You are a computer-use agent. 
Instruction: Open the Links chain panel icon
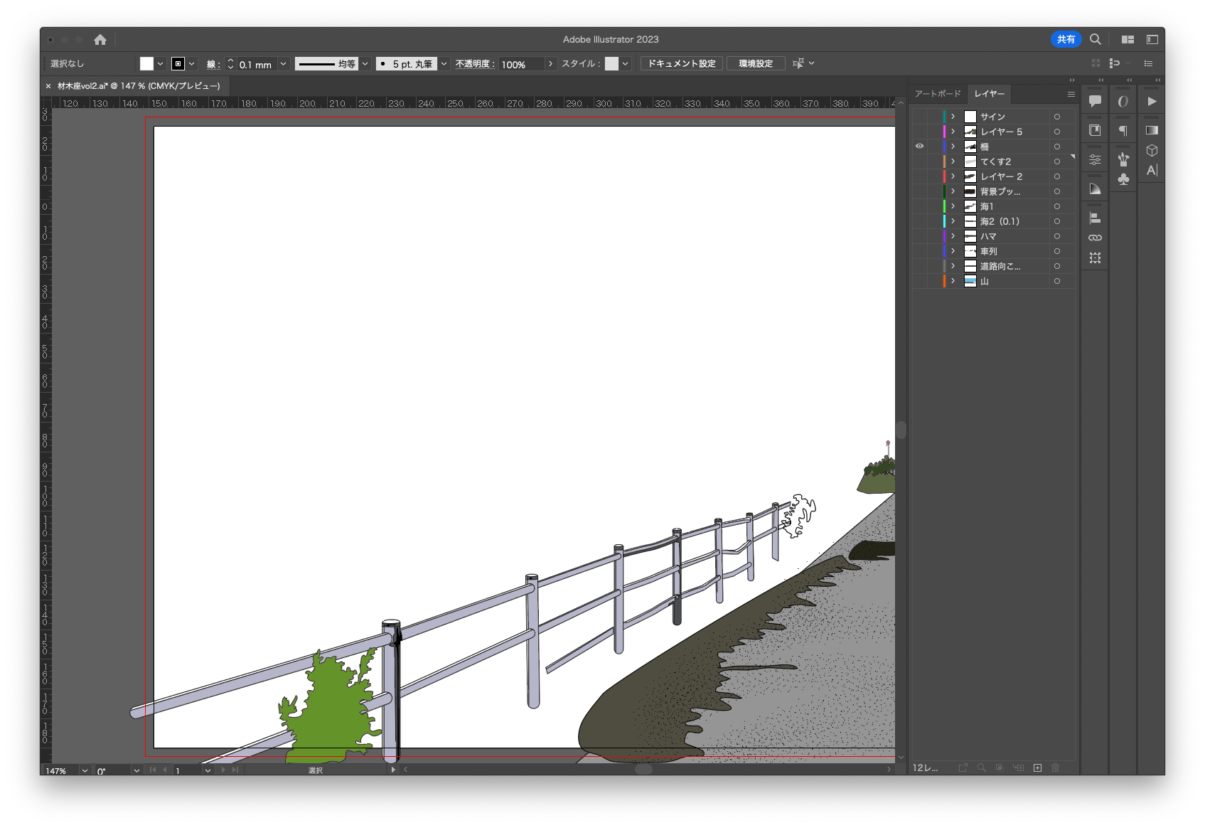(1095, 238)
